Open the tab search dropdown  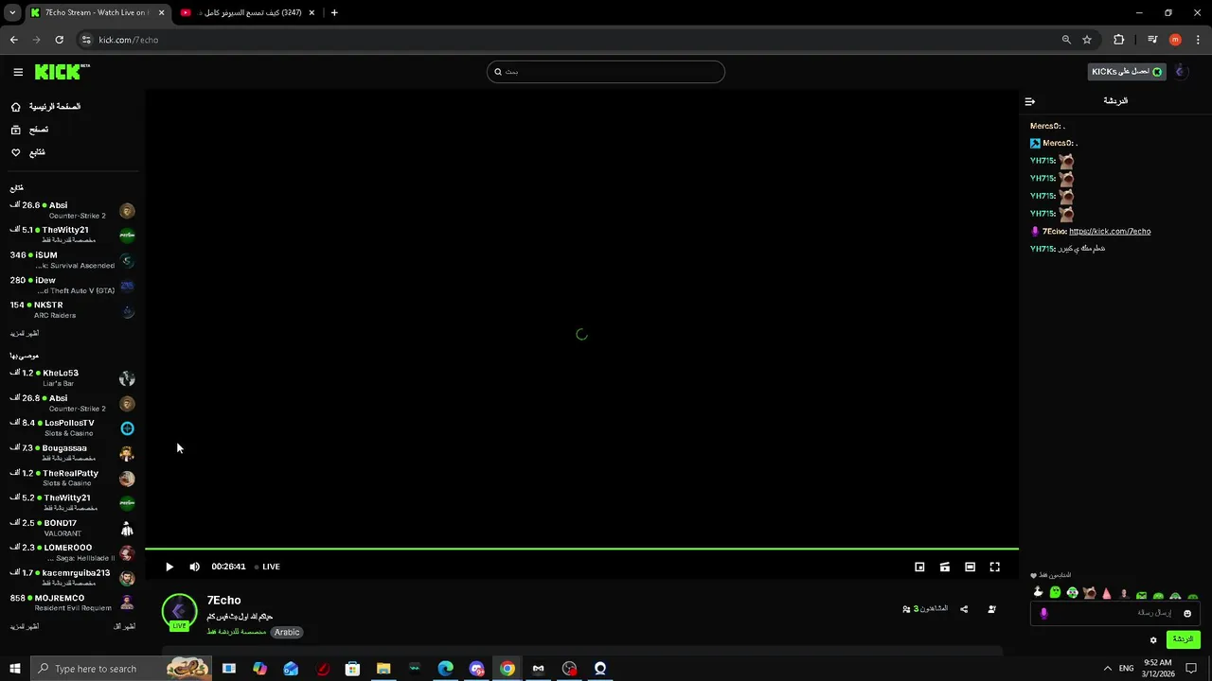(12, 13)
